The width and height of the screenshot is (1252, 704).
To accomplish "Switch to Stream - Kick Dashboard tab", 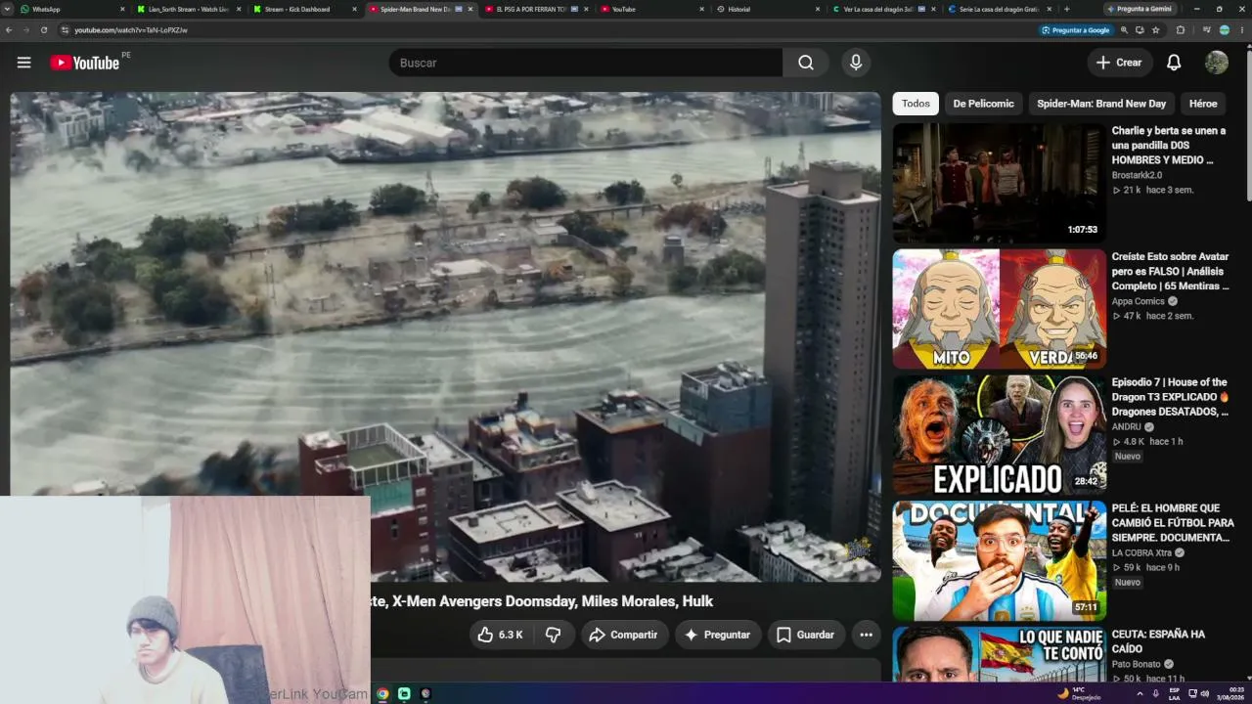I will [304, 9].
